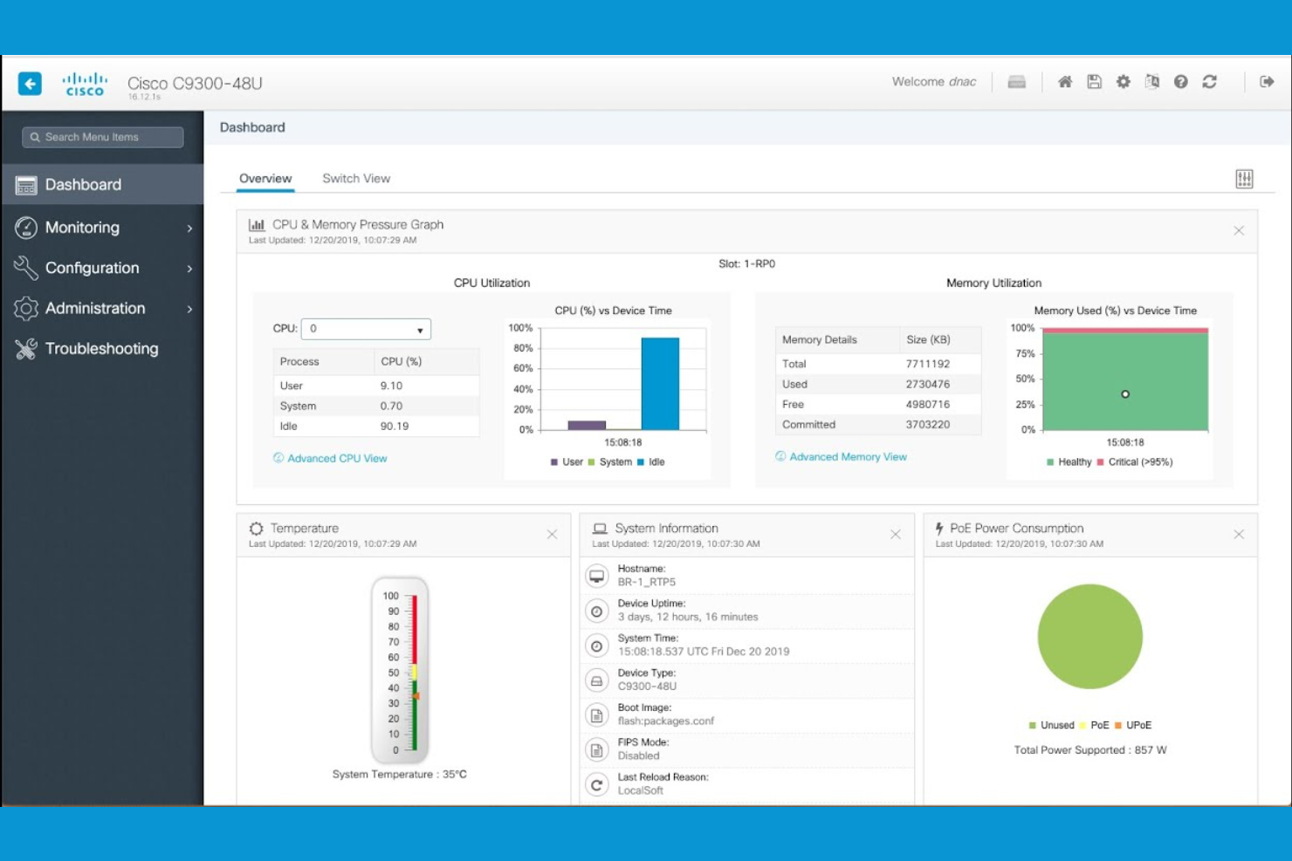
Task: Open the CPU number selection dropdown
Action: pyautogui.click(x=366, y=329)
